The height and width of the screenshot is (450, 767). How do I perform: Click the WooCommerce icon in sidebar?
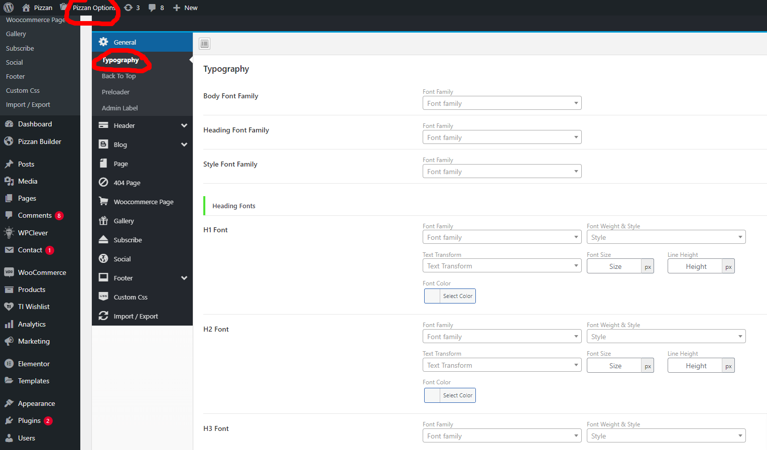tap(9, 272)
